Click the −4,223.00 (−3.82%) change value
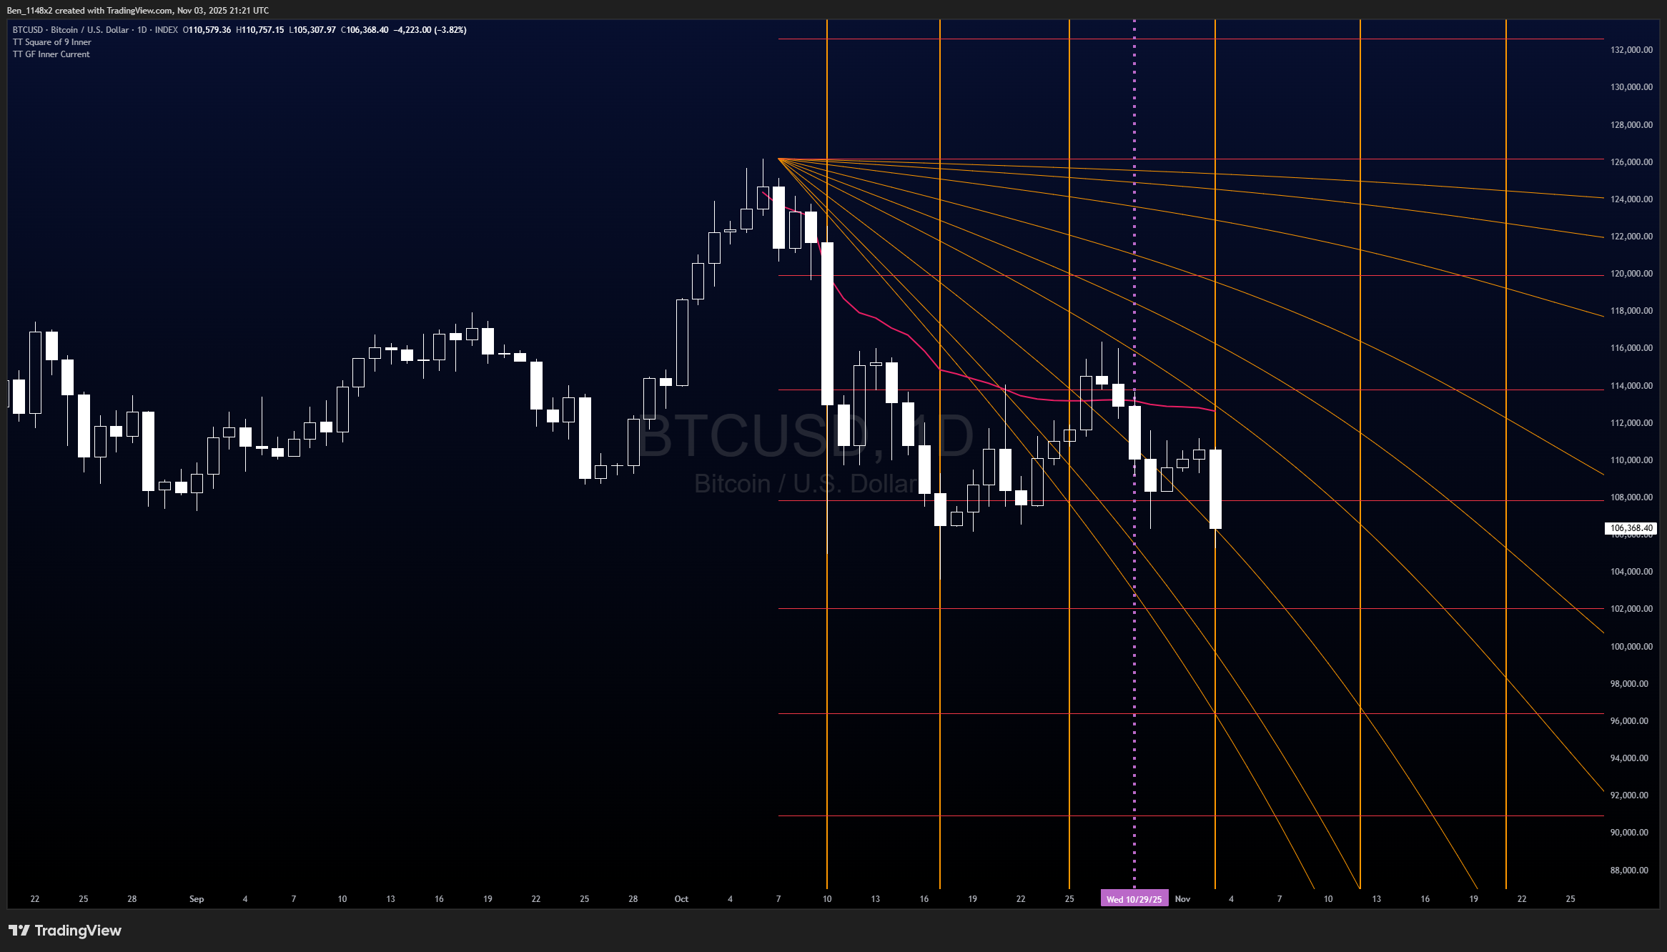The image size is (1667, 952). coord(430,30)
